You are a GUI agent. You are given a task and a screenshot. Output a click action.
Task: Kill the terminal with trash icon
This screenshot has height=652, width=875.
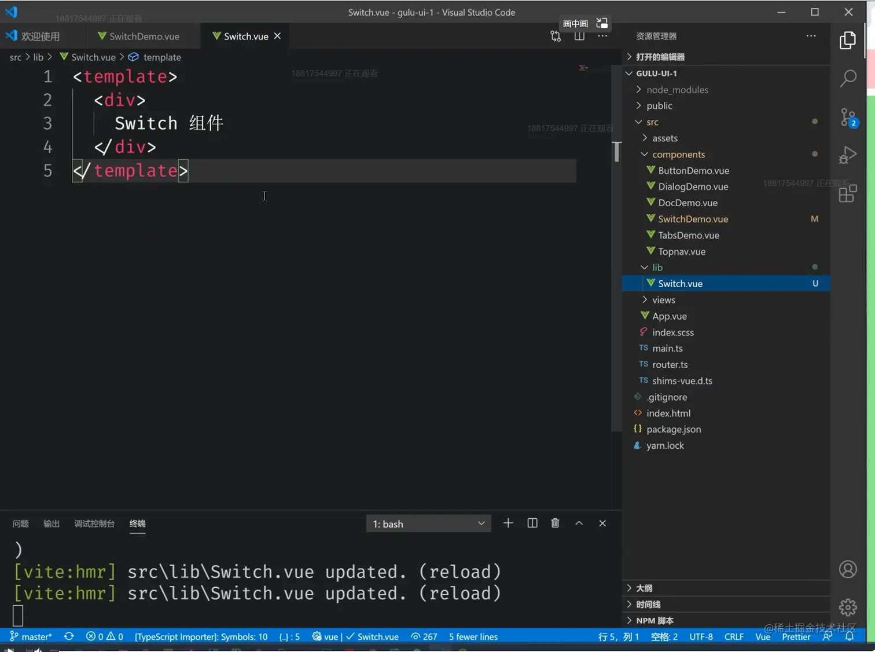(555, 523)
